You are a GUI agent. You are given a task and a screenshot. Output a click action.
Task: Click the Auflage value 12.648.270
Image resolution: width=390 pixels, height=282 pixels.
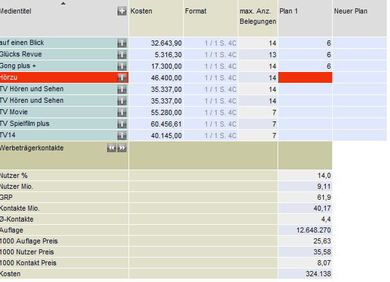[x=314, y=230]
